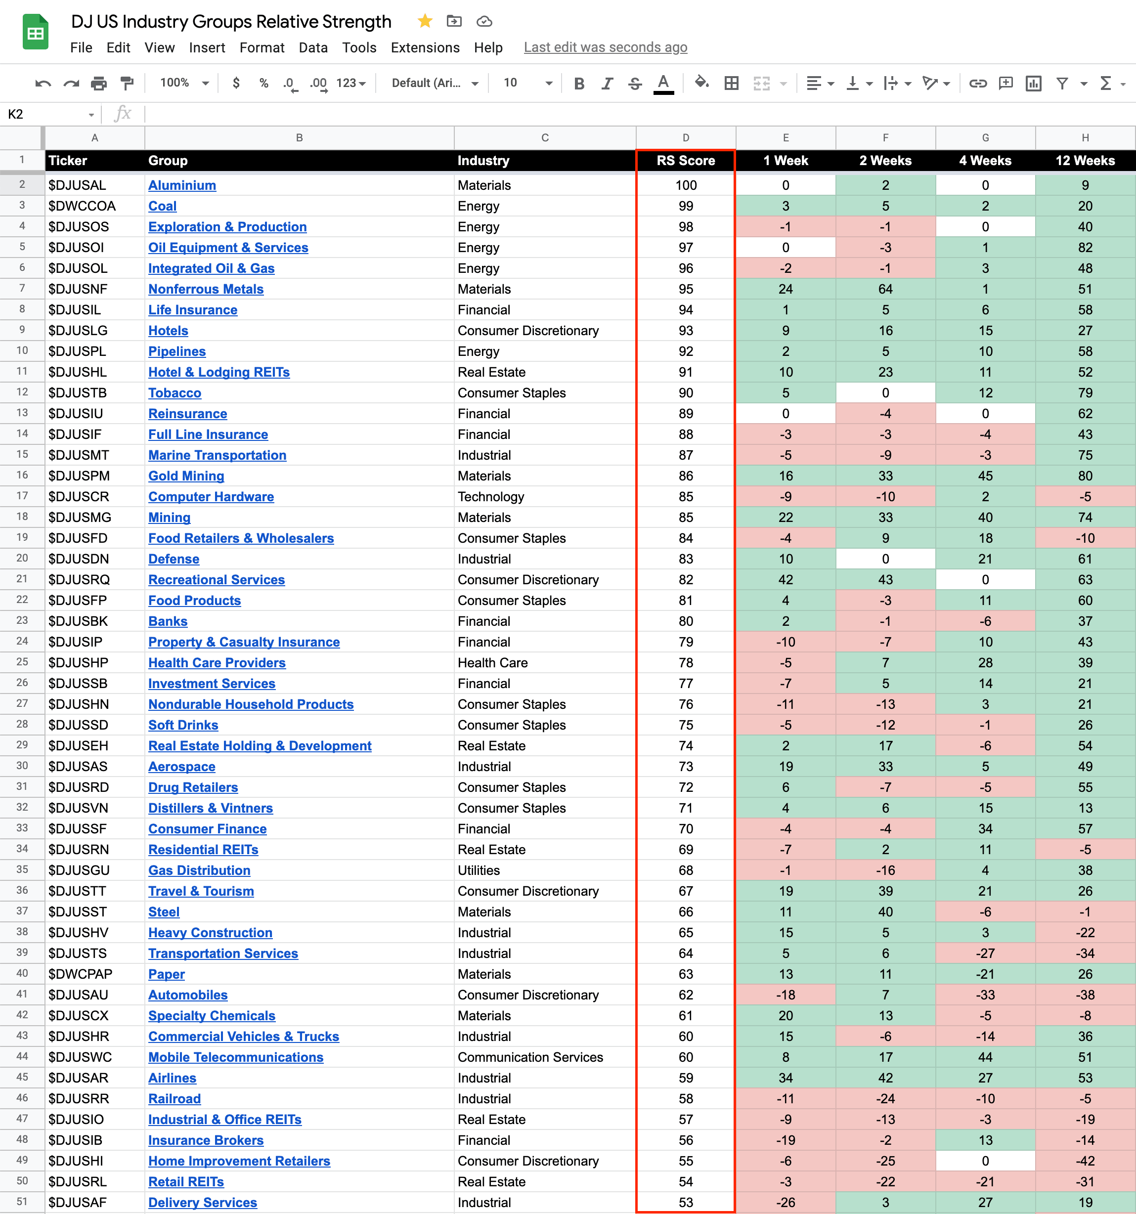Image resolution: width=1136 pixels, height=1214 pixels.
Task: Click the Borders icon
Action: [731, 84]
